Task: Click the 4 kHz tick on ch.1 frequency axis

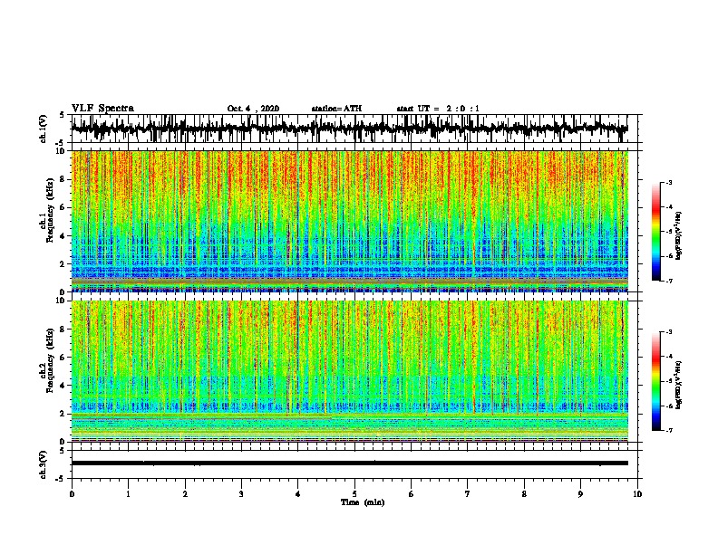Action: [63, 236]
